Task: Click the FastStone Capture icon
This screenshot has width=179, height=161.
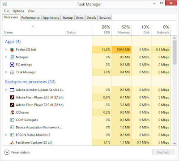Action: 12,142
